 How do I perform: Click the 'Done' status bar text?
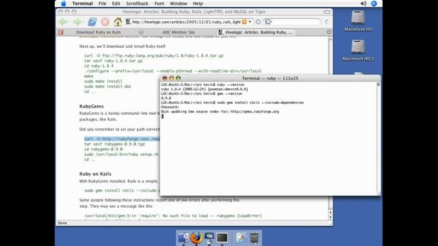[x=62, y=223]
